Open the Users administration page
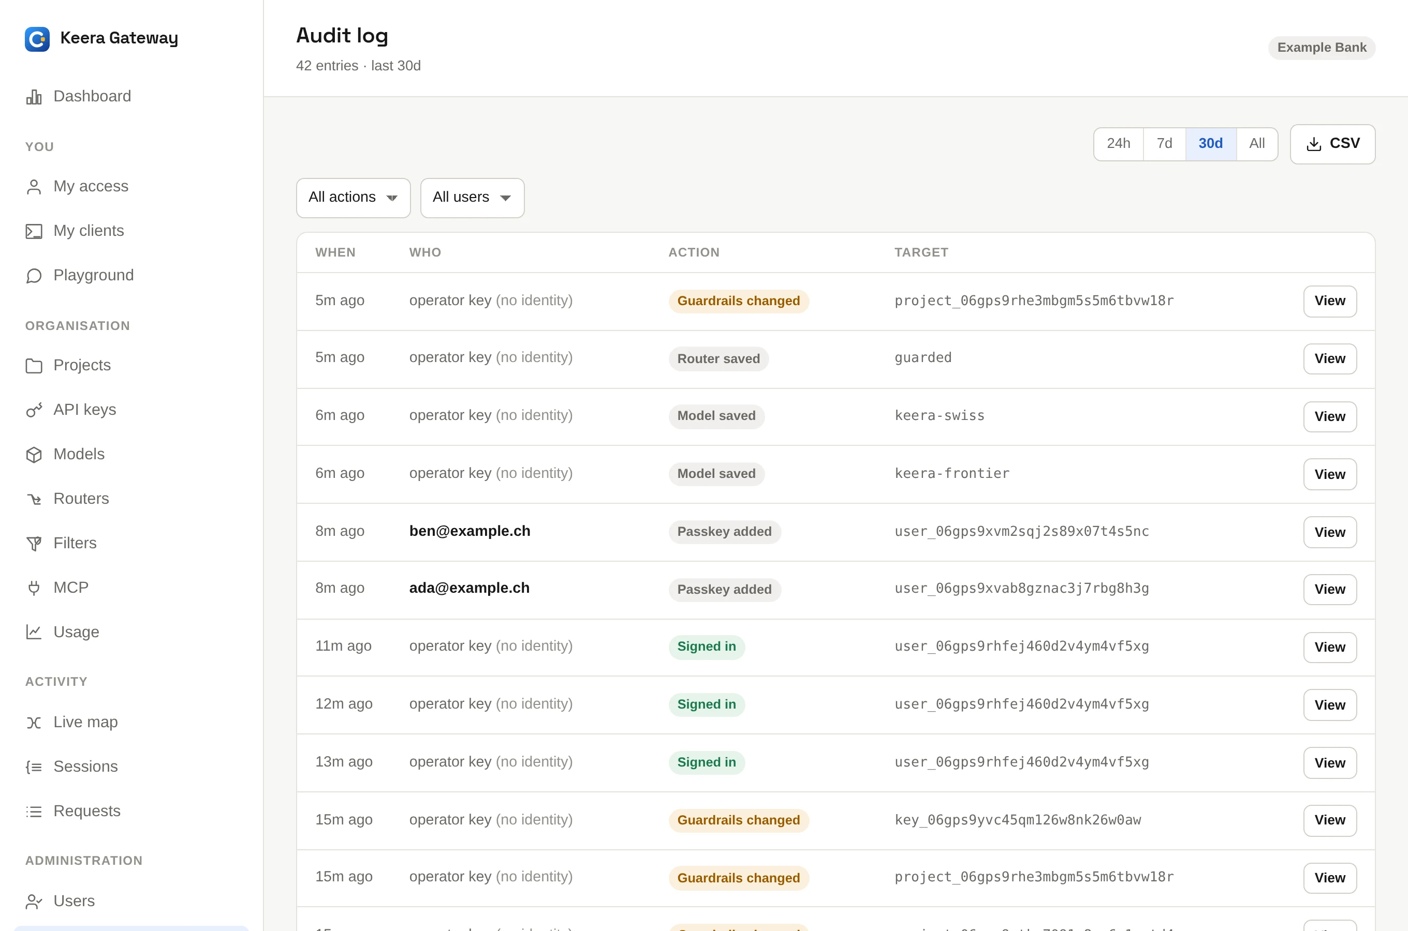The width and height of the screenshot is (1408, 931). 74,902
